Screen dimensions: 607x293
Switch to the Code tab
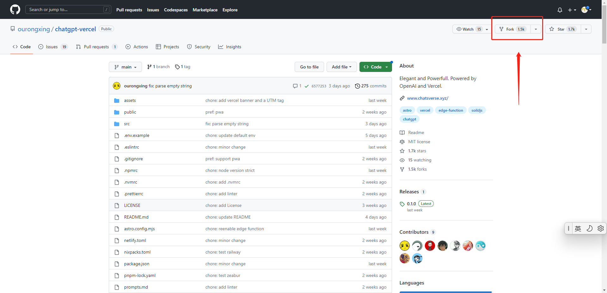21,47
